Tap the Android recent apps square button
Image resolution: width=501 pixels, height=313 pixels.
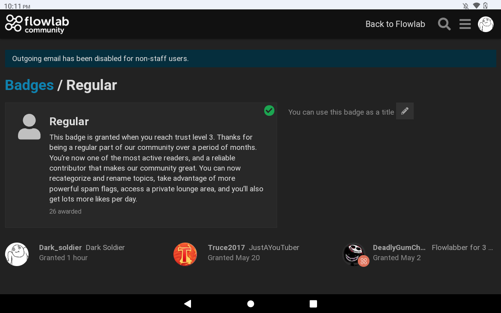(313, 304)
